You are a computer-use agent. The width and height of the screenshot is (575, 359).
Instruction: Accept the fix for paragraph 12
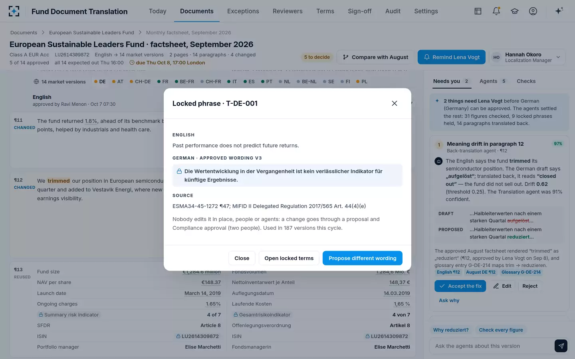[x=460, y=286]
